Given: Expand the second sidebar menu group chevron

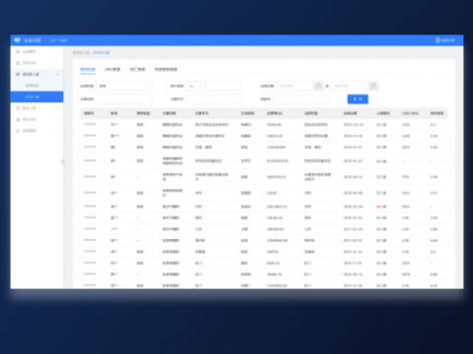Looking at the screenshot, I should click(x=57, y=63).
